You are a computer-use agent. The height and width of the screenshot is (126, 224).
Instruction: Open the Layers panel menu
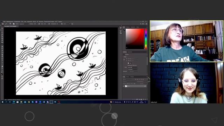(x=147, y=77)
